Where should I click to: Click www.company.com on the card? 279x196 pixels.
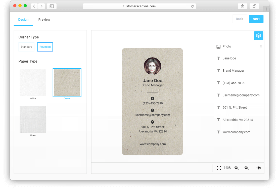(x=153, y=144)
